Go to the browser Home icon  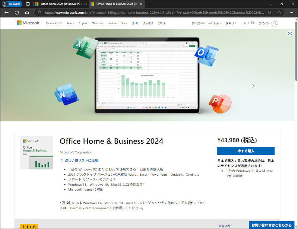coord(27,13)
